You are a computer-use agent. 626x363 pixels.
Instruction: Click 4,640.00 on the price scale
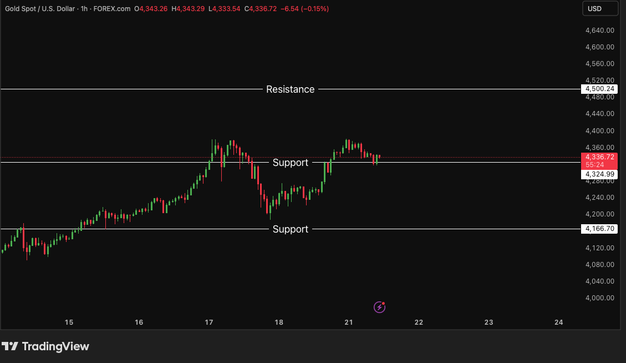(x=599, y=31)
